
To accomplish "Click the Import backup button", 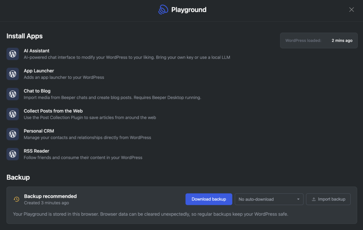I will [x=328, y=199].
